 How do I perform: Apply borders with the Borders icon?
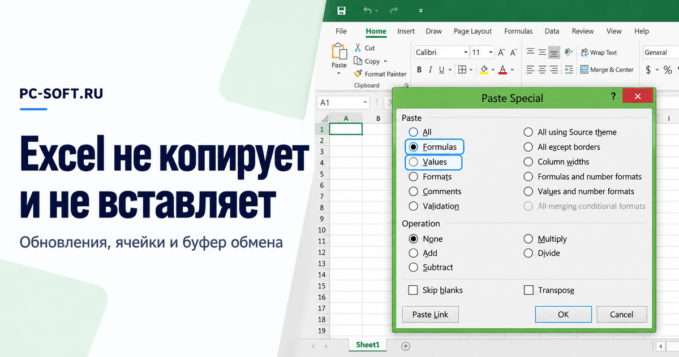tap(462, 70)
